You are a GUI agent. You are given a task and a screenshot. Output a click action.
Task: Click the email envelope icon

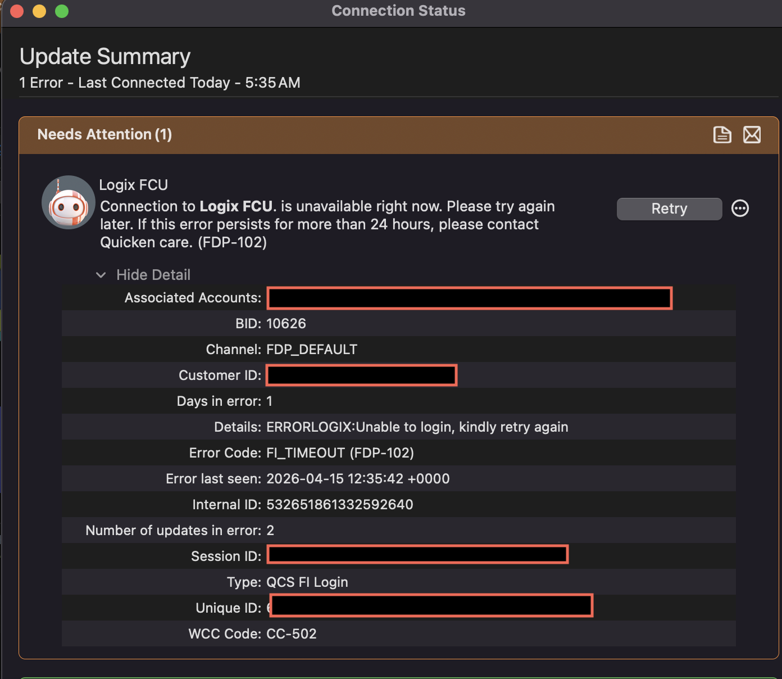tap(752, 135)
